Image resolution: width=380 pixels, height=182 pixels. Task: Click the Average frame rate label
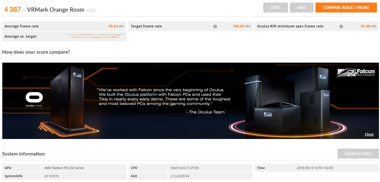(x=22, y=26)
